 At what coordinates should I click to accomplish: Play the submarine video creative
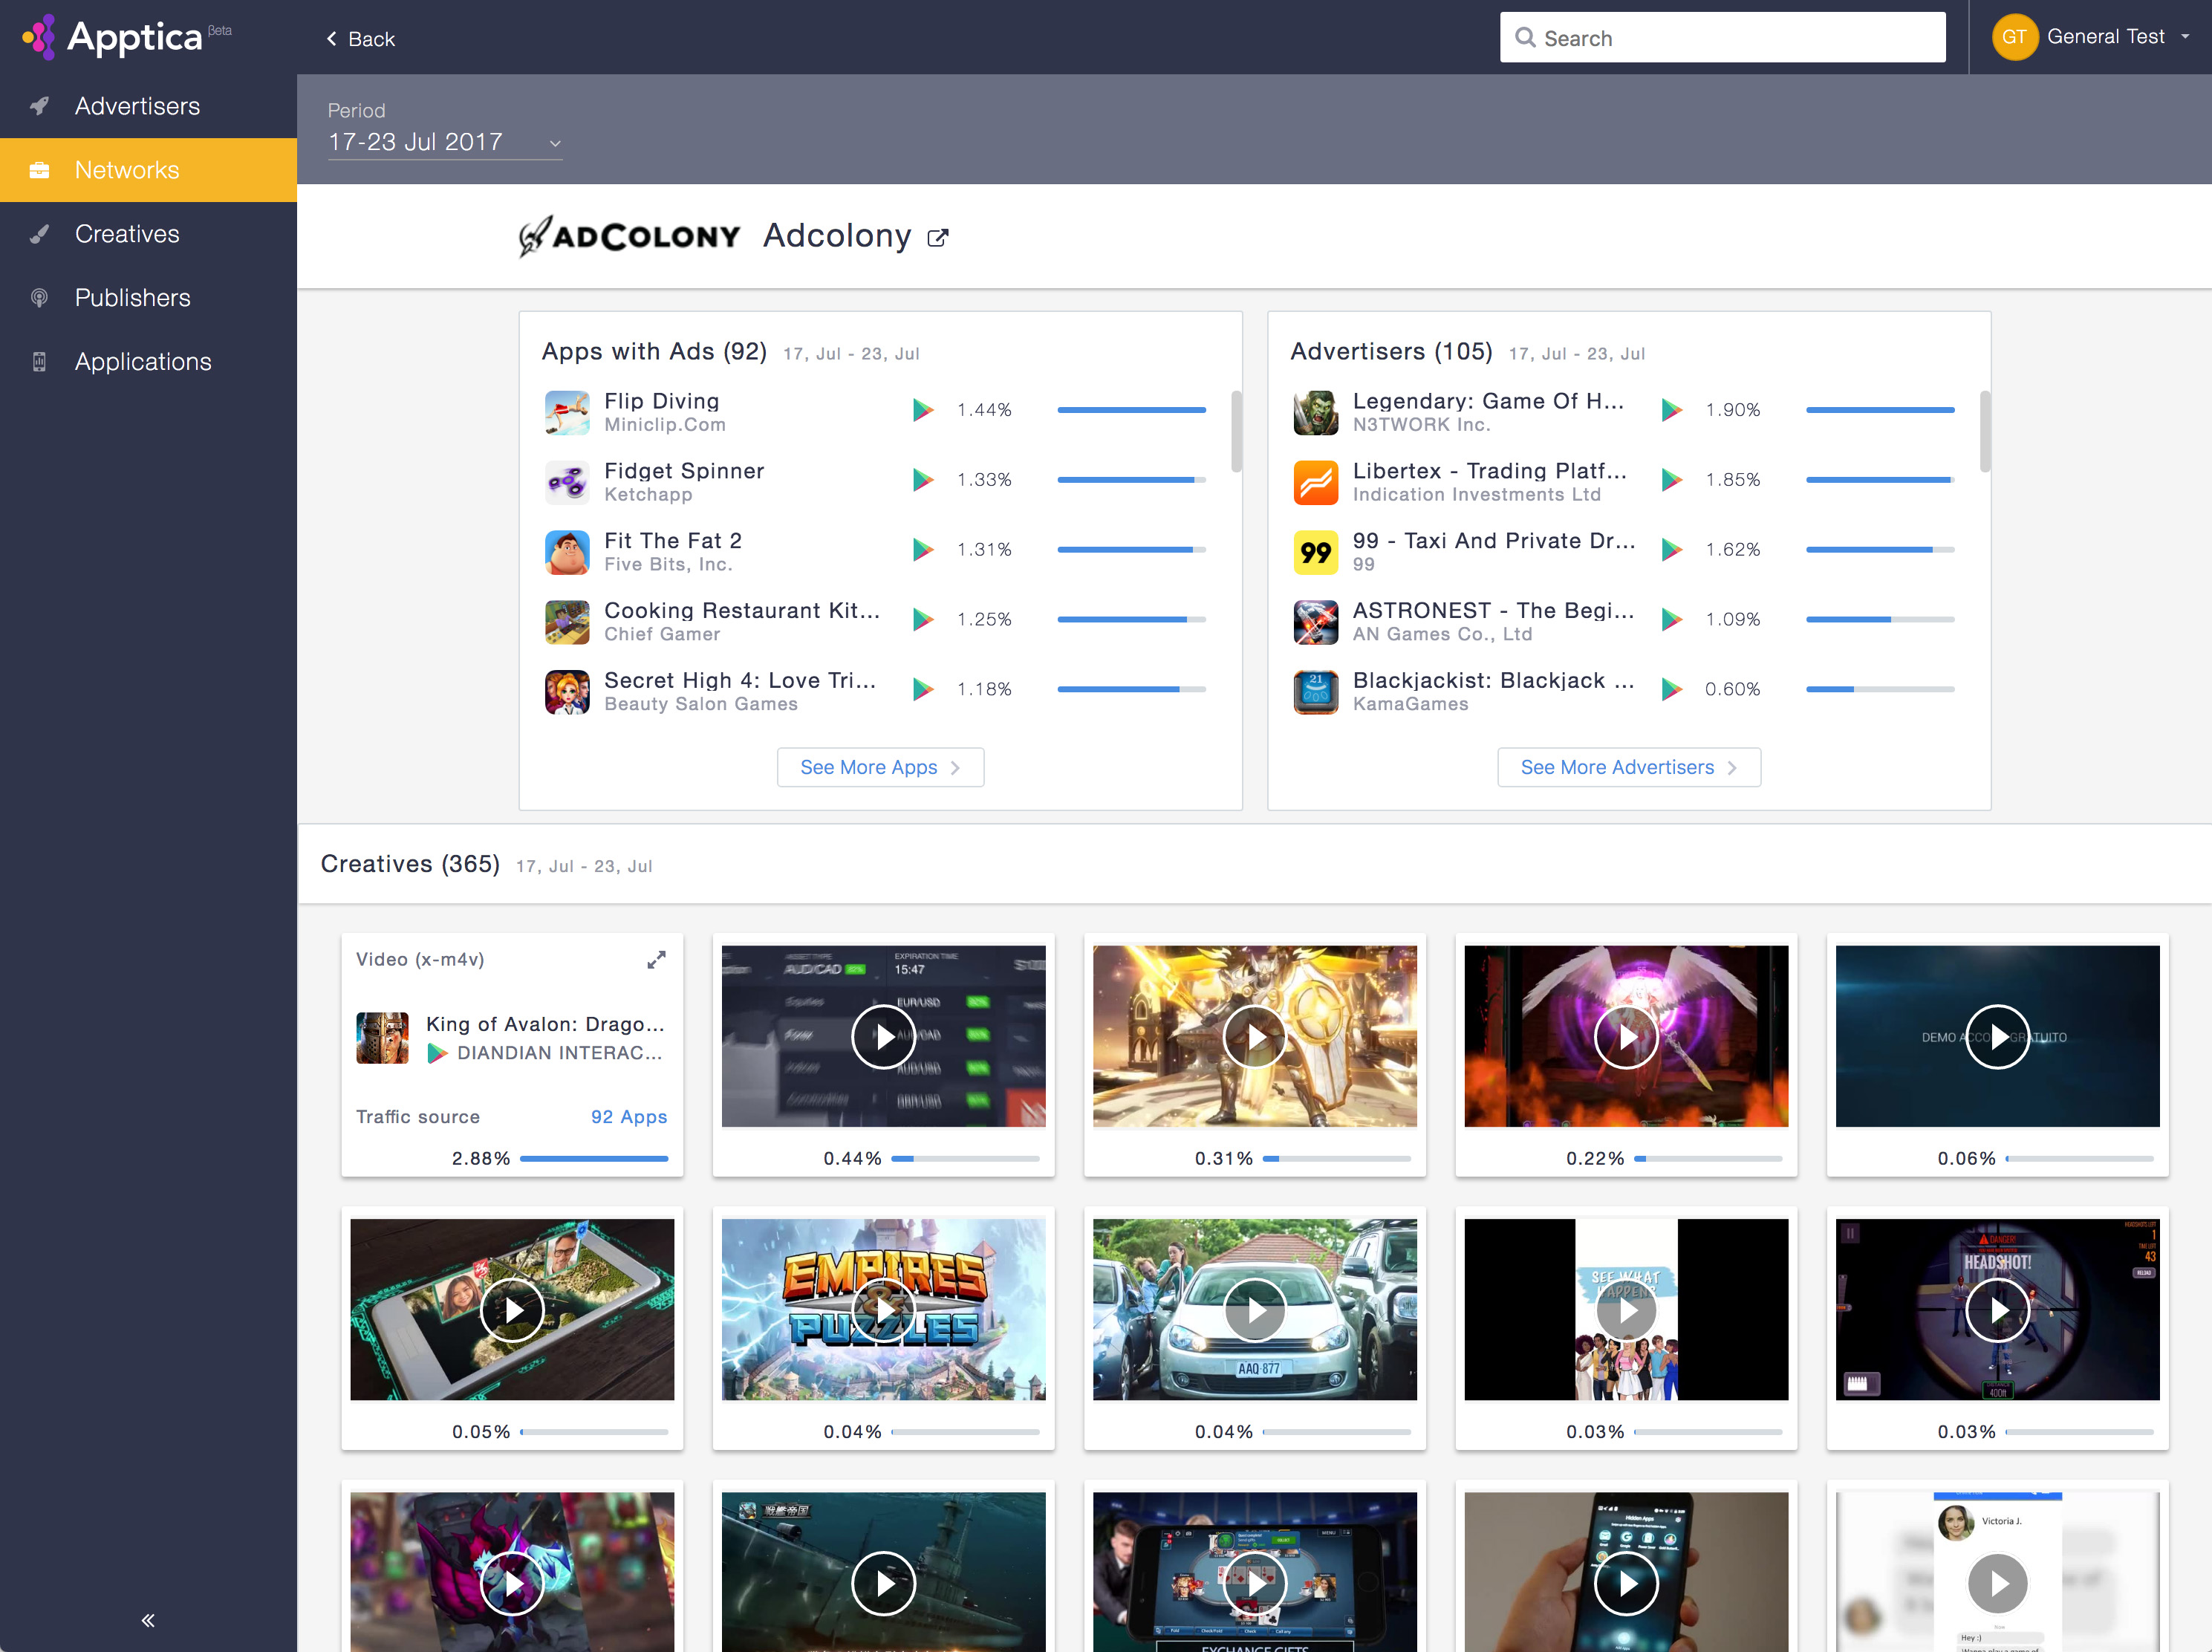883,1583
